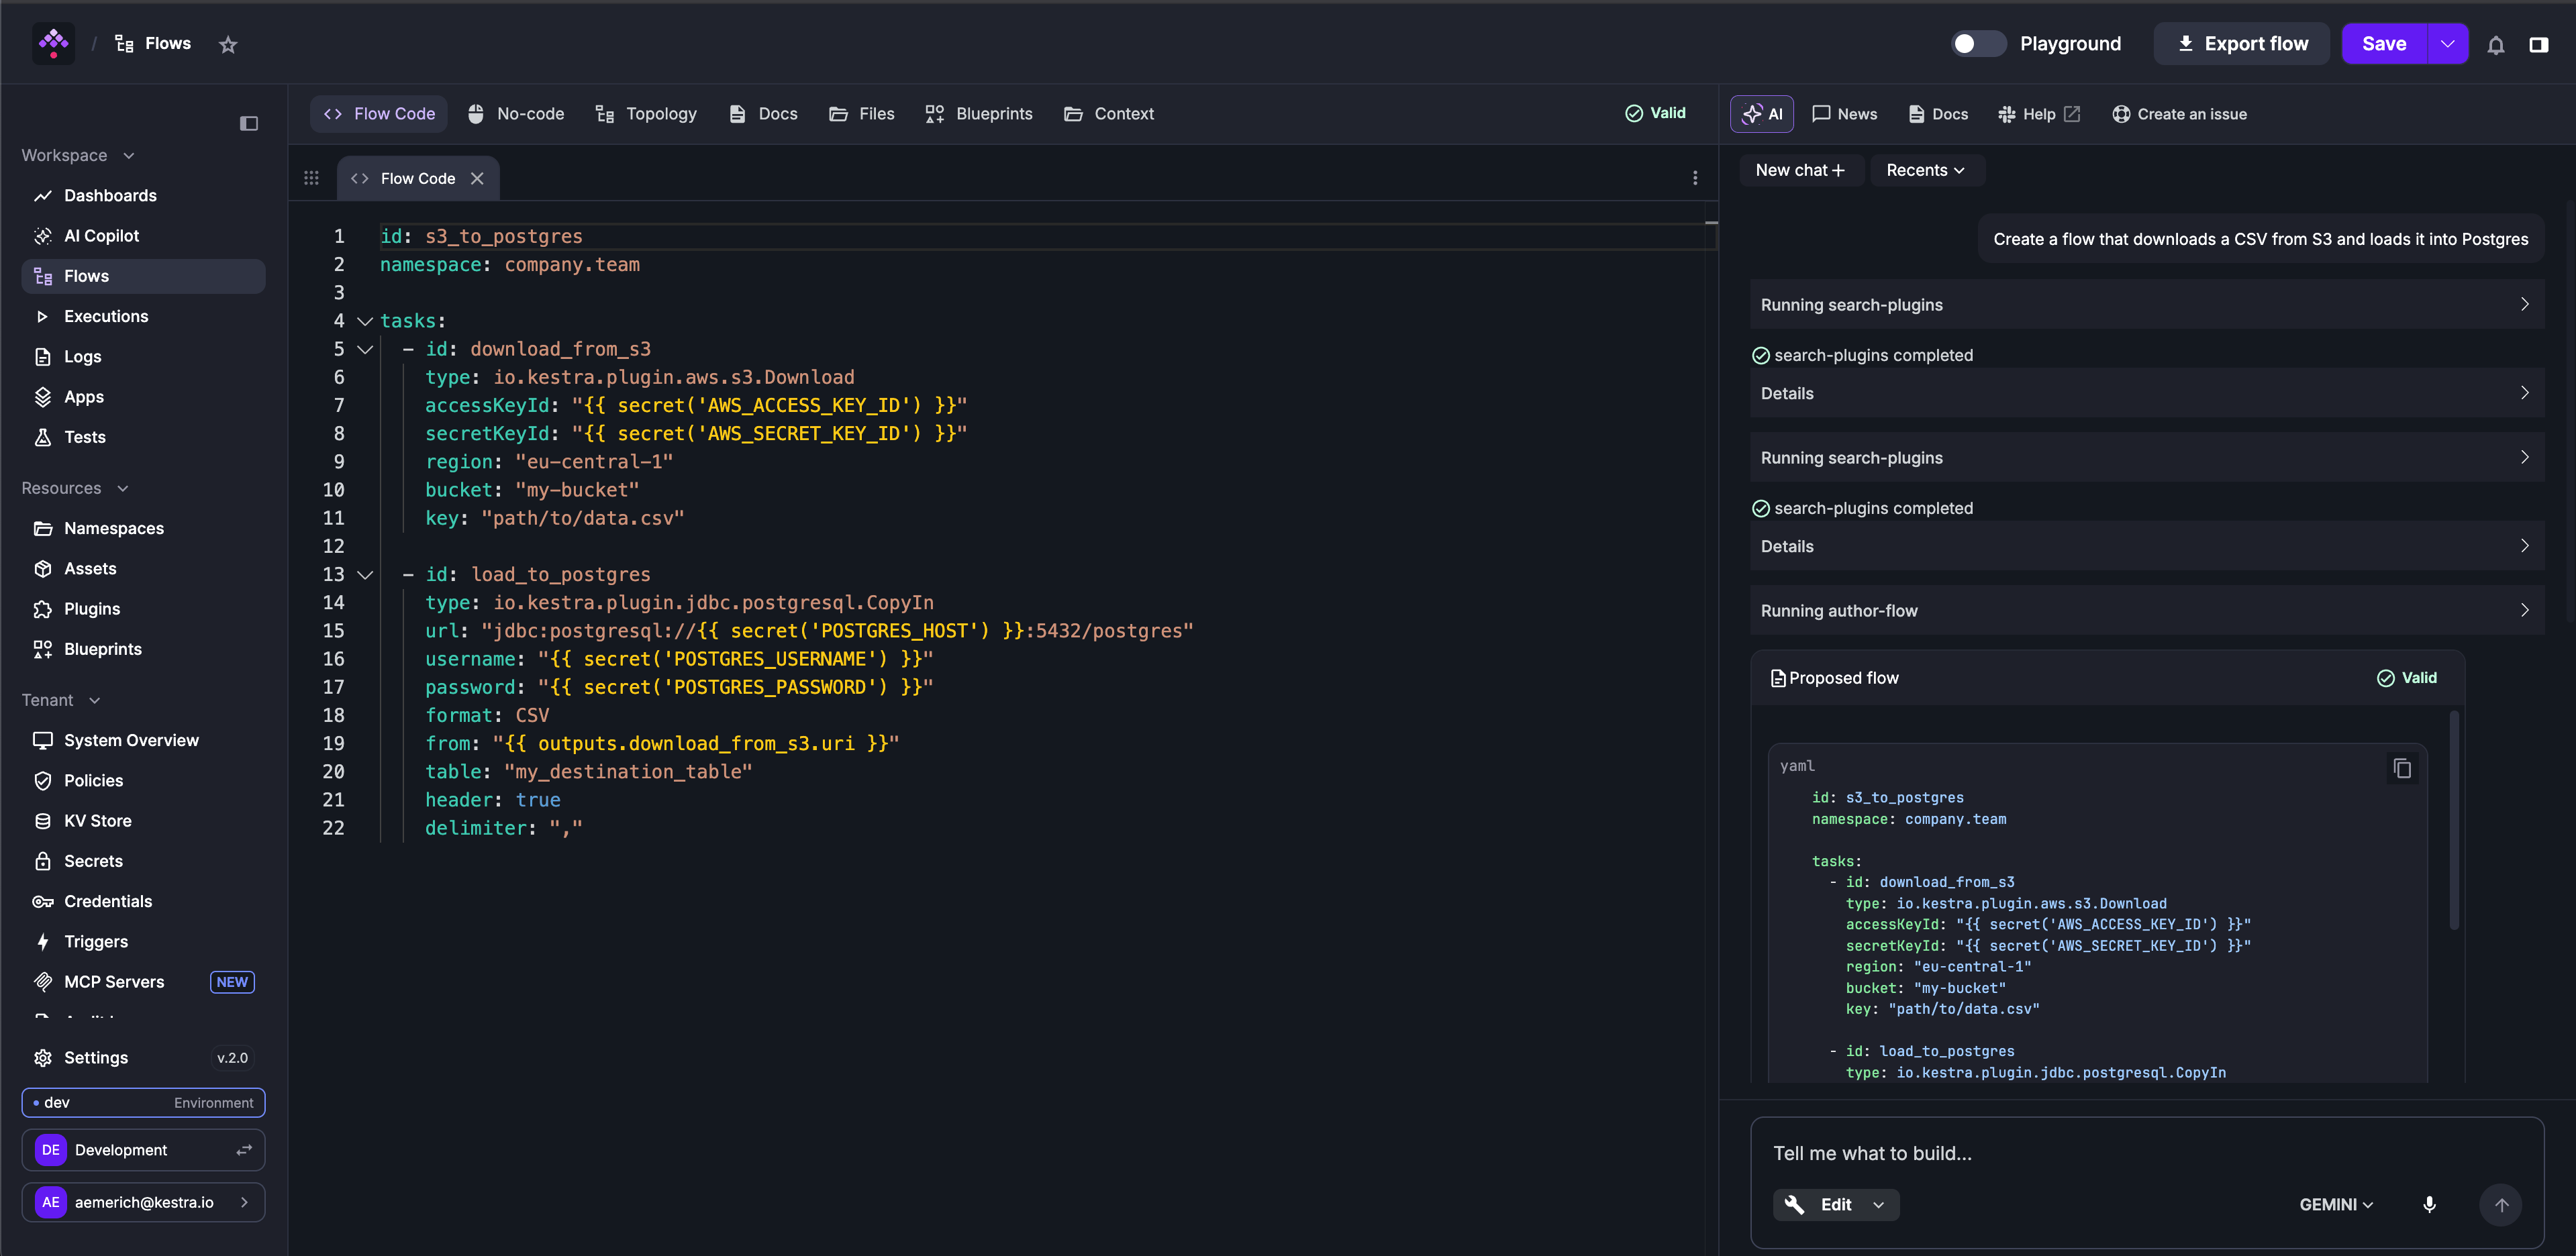Click the Kestra logo icon
Screen dimensions: 2576x1256
[x=53, y=43]
